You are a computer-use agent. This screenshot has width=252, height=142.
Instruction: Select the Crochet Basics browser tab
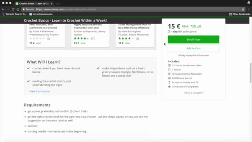click(34, 4)
